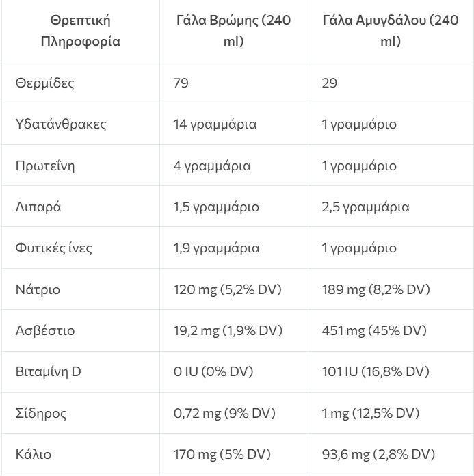Screen dimensions: 474x476
Task: Click the '2,5 γραμμάρια' fat cell
Action: (365, 207)
